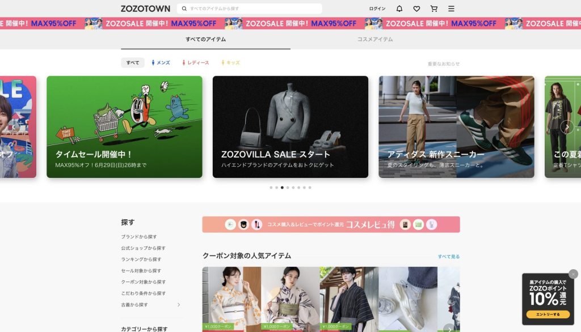Open セール対象から探す
The width and height of the screenshot is (581, 332).
click(141, 271)
